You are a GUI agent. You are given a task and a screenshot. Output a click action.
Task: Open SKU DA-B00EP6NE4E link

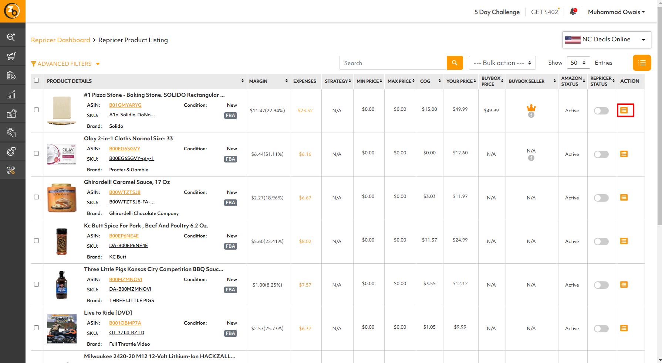[128, 246]
